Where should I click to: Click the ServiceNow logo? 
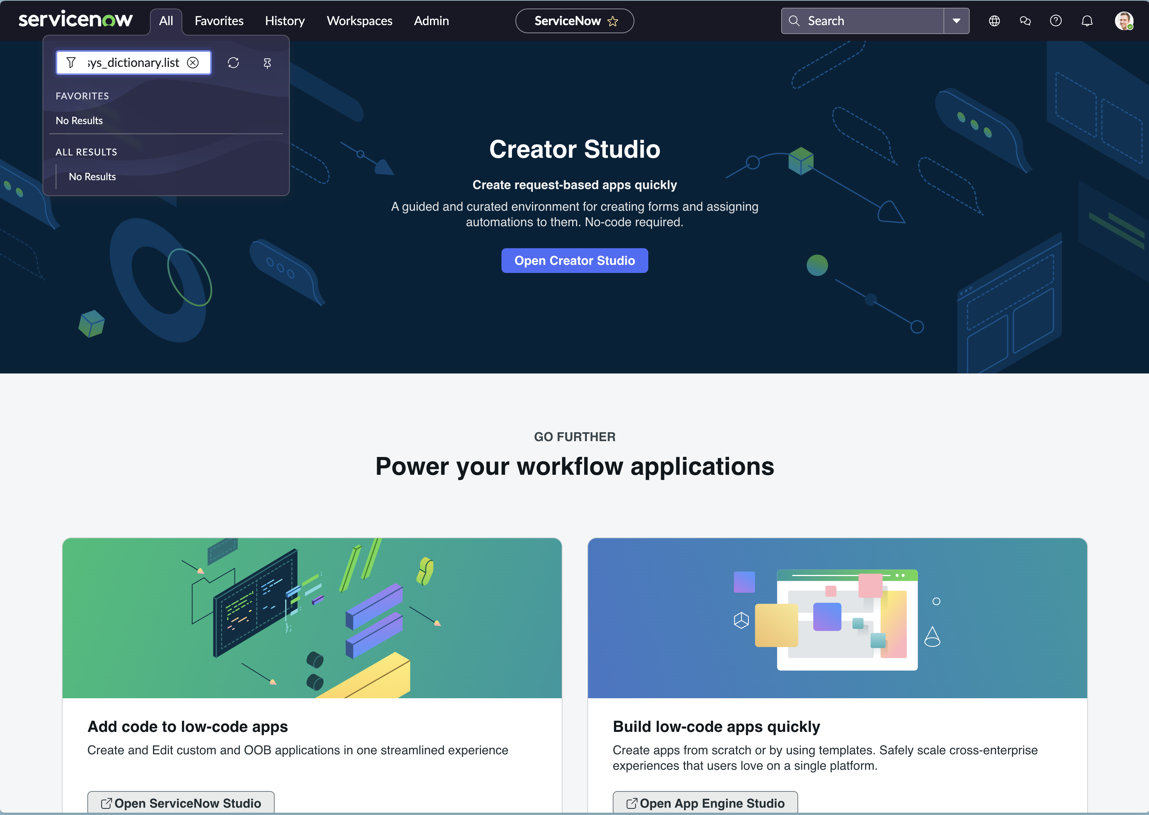coord(75,20)
